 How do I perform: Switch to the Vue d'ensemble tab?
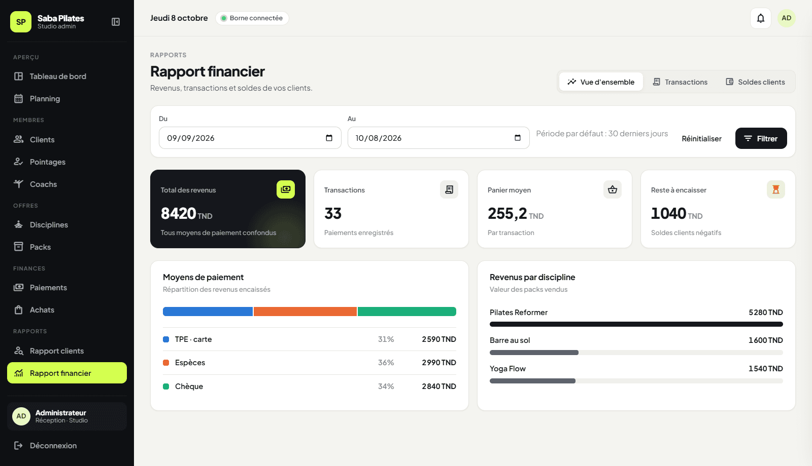[601, 82]
